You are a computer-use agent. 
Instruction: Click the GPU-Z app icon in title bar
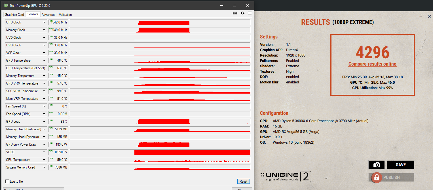6,5
